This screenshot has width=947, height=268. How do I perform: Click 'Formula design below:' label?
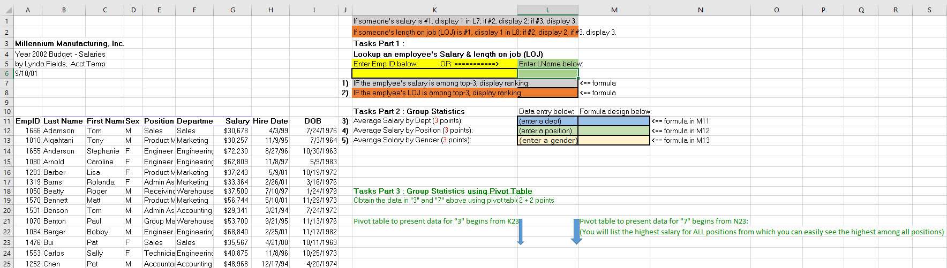pyautogui.click(x=615, y=111)
